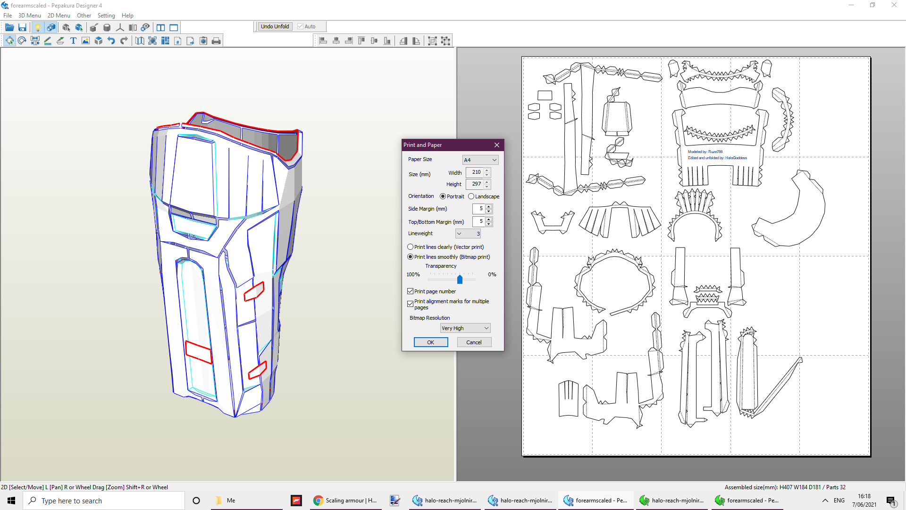Decrease Height value with down arrow
The image size is (906, 510).
coord(487,187)
